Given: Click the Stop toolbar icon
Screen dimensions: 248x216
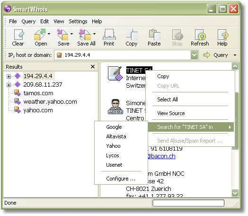Looking at the screenshot, I should pyautogui.click(x=177, y=35).
